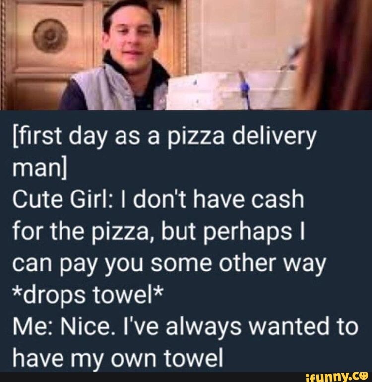Click the '*drops towel*' text
This screenshot has width=372, height=382.
click(x=86, y=294)
